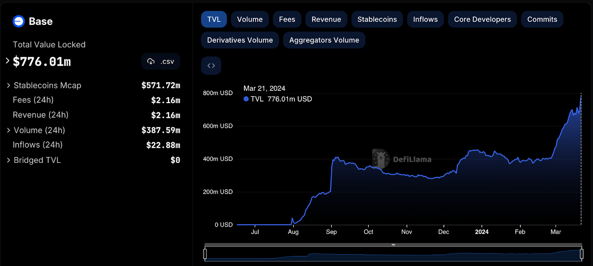The width and height of the screenshot is (593, 266).
Task: Click the Inflows (24h) label
Action: click(x=37, y=145)
